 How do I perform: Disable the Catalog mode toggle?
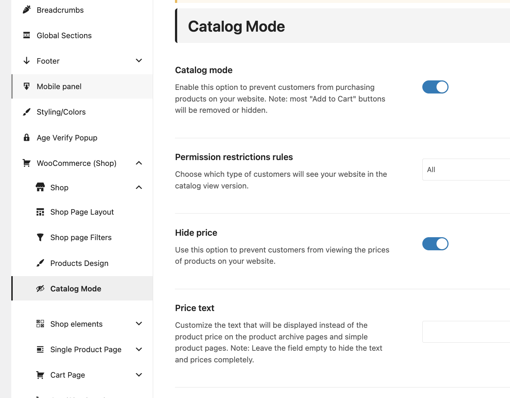pyautogui.click(x=435, y=87)
